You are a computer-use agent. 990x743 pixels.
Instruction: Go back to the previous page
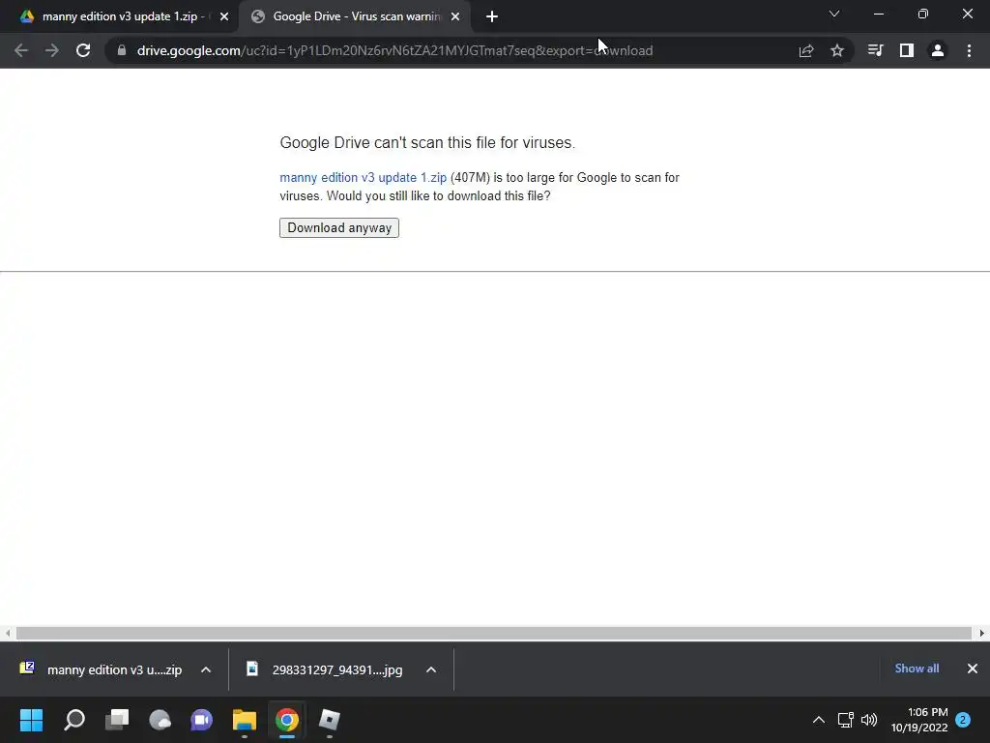coord(21,50)
